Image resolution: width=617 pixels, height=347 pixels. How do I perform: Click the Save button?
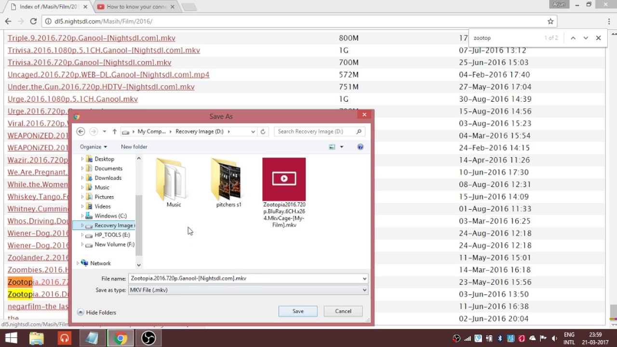coord(298,311)
